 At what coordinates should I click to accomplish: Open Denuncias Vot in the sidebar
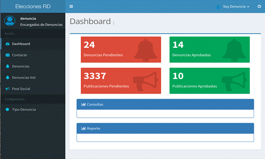[33, 78]
